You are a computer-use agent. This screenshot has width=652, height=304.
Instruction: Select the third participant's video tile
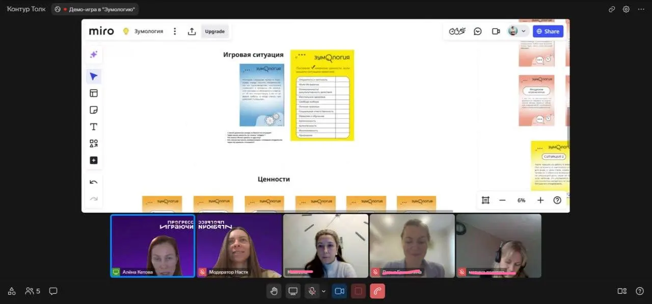tap(325, 246)
